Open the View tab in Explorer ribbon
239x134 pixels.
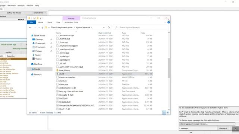coord(58,22)
